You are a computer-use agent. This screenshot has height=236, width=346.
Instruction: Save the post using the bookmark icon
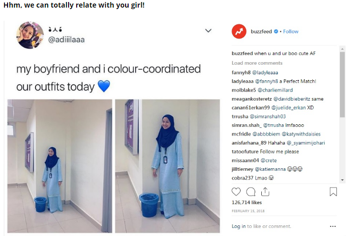tap(333, 192)
